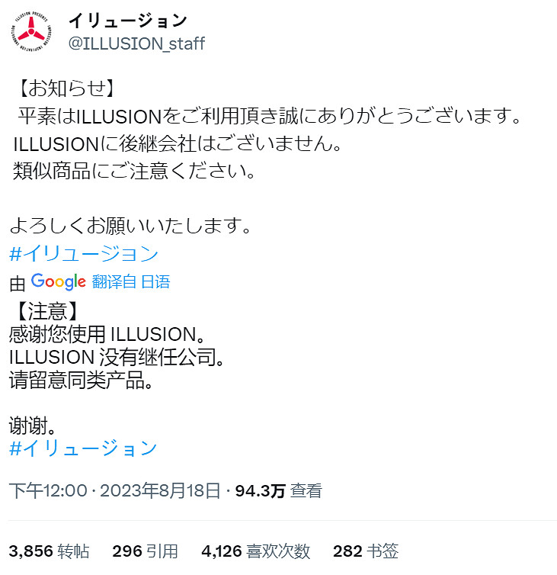The image size is (557, 575).
Task: Click the 【お知らせ】 heading line of the tweet
Action: [66, 88]
